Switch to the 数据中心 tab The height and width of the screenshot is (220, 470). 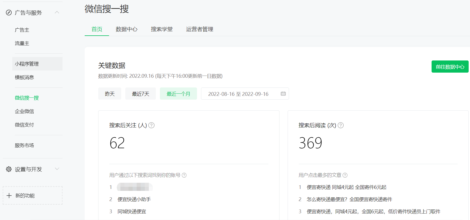pyautogui.click(x=127, y=29)
